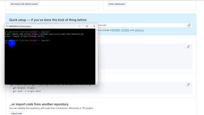Copy the push existing repository commands
Viewport: 204px width, 115px height.
188,85
